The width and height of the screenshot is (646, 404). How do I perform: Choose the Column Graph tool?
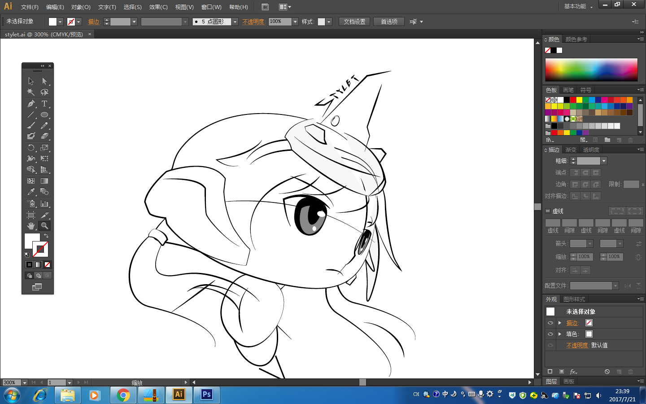coord(44,203)
